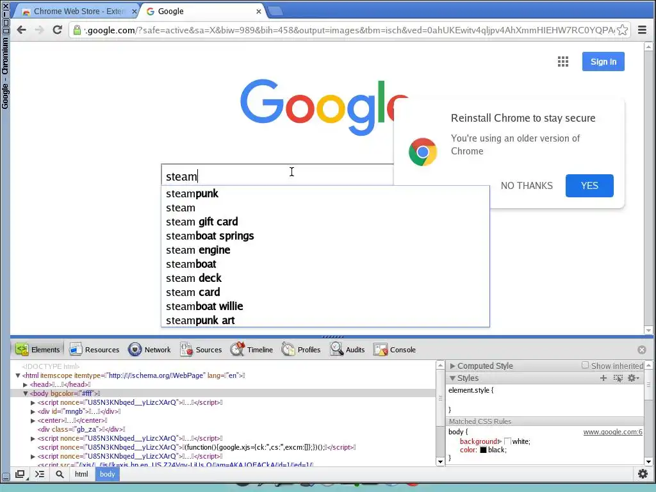Image resolution: width=656 pixels, height=492 pixels.
Task: Open DevTools settings gear
Action: 643,474
